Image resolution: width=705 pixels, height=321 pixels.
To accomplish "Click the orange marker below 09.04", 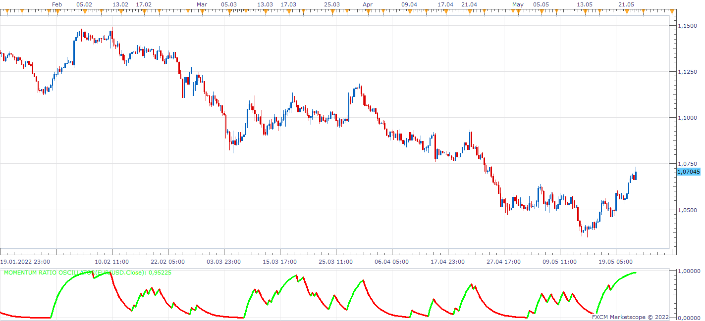I will pyautogui.click(x=409, y=12).
